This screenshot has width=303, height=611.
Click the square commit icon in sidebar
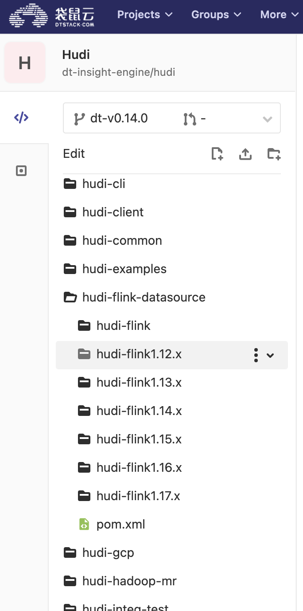[x=21, y=171]
